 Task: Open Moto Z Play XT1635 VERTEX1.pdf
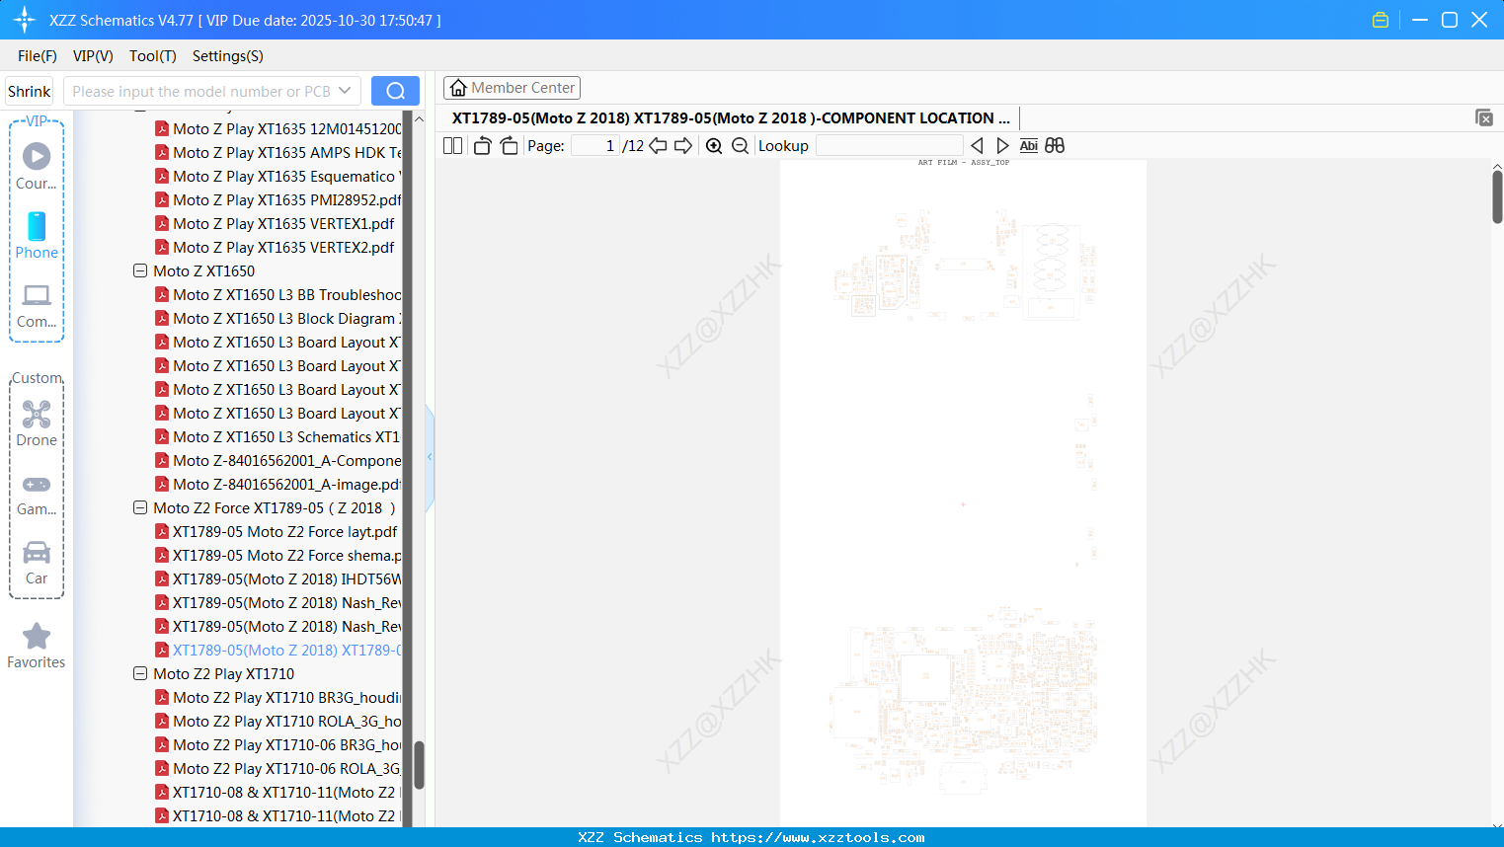coord(276,223)
